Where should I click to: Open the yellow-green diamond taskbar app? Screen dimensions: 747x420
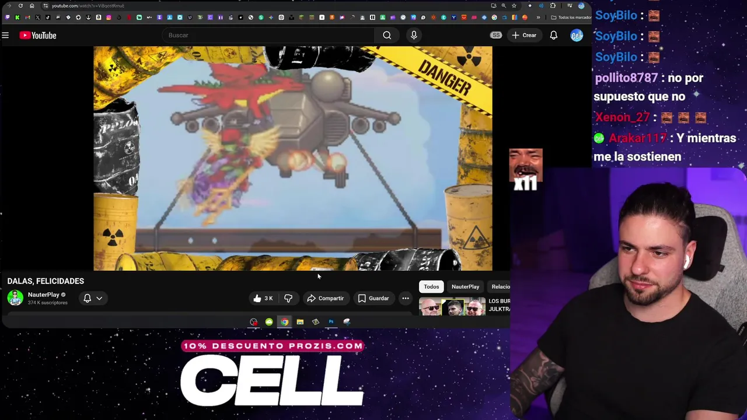316,322
